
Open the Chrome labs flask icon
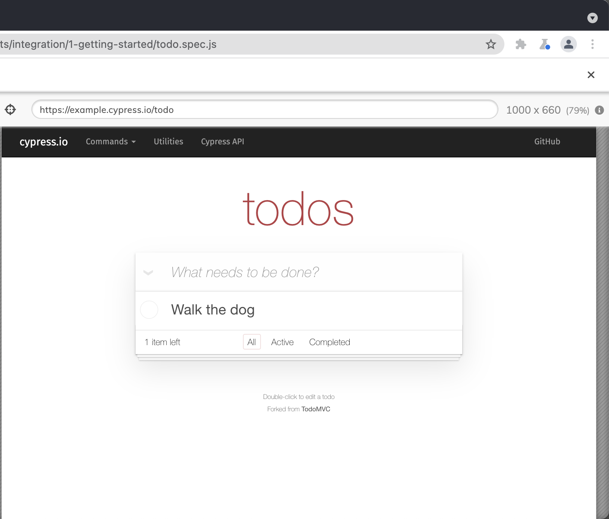pyautogui.click(x=544, y=44)
